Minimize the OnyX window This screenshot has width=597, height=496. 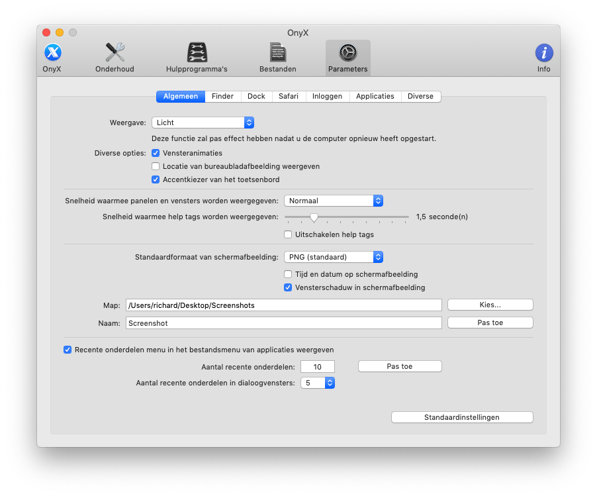[x=60, y=32]
